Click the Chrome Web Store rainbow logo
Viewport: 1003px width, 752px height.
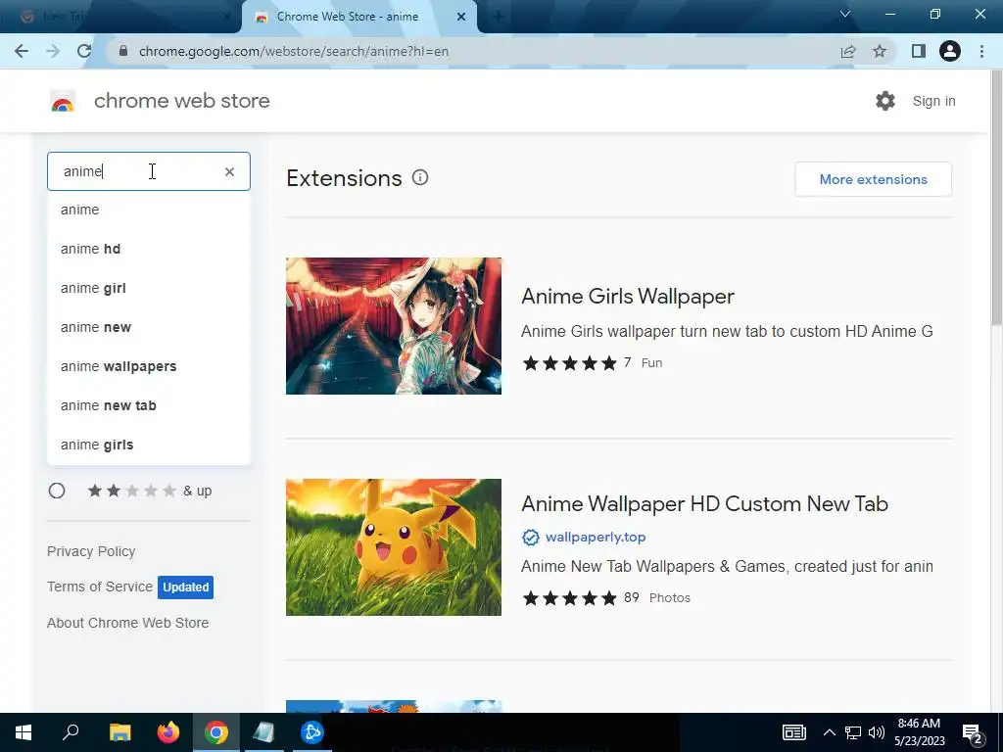coord(63,101)
